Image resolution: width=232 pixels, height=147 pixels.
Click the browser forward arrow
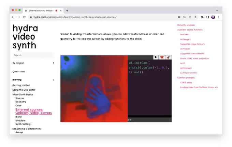(x=19, y=17)
